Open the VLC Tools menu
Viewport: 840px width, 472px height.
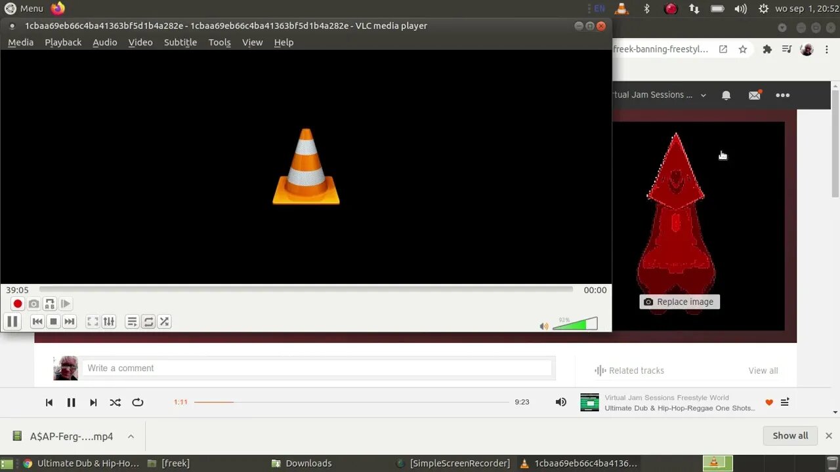coord(219,42)
